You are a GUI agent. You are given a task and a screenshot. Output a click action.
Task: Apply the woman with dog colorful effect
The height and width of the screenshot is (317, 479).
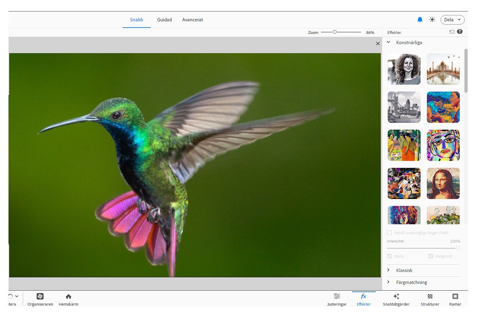point(443,107)
